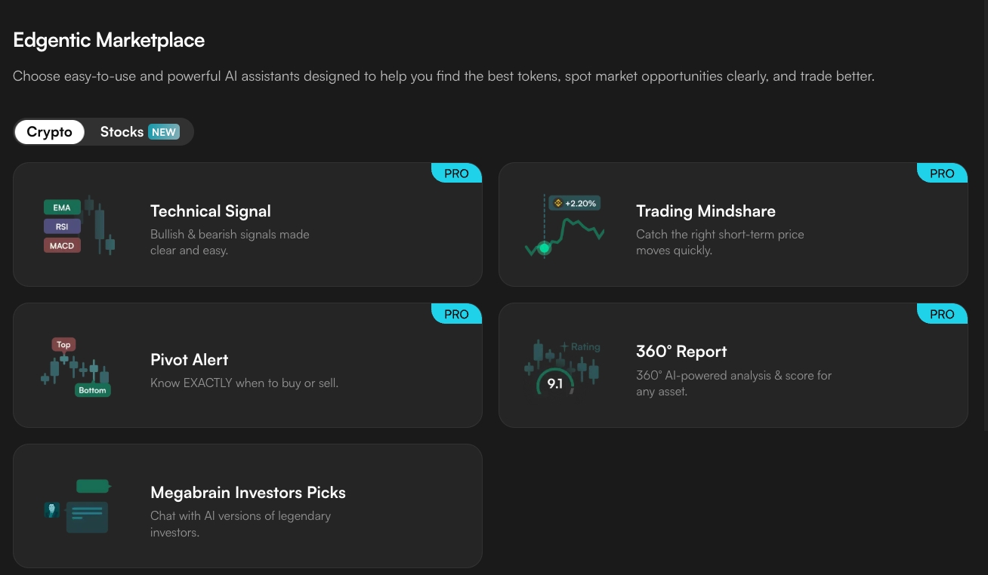Image resolution: width=988 pixels, height=575 pixels.
Task: Switch to the Stocks tab
Action: coord(122,132)
